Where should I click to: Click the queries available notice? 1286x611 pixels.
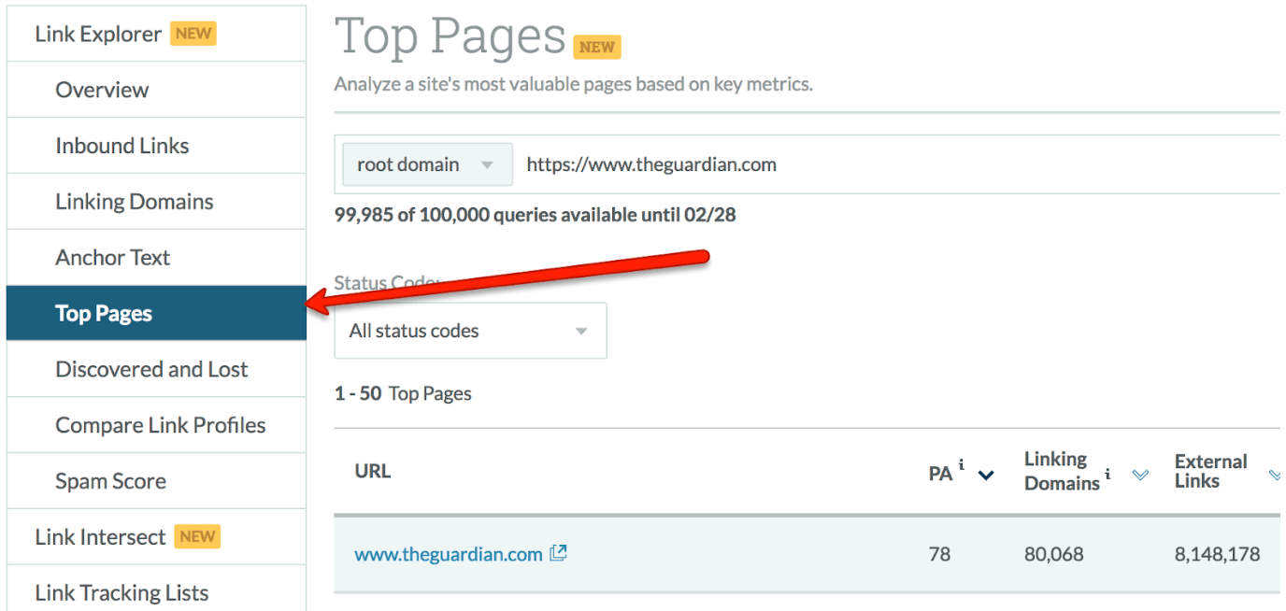pyautogui.click(x=536, y=215)
